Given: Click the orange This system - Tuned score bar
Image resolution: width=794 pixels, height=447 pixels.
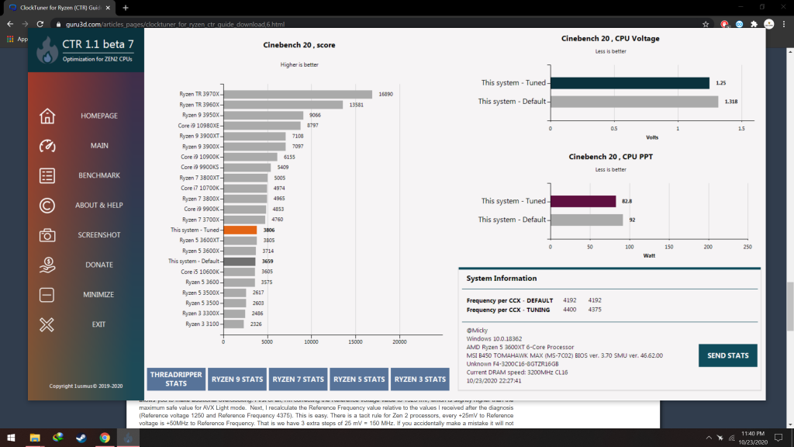Looking at the screenshot, I should [x=240, y=230].
